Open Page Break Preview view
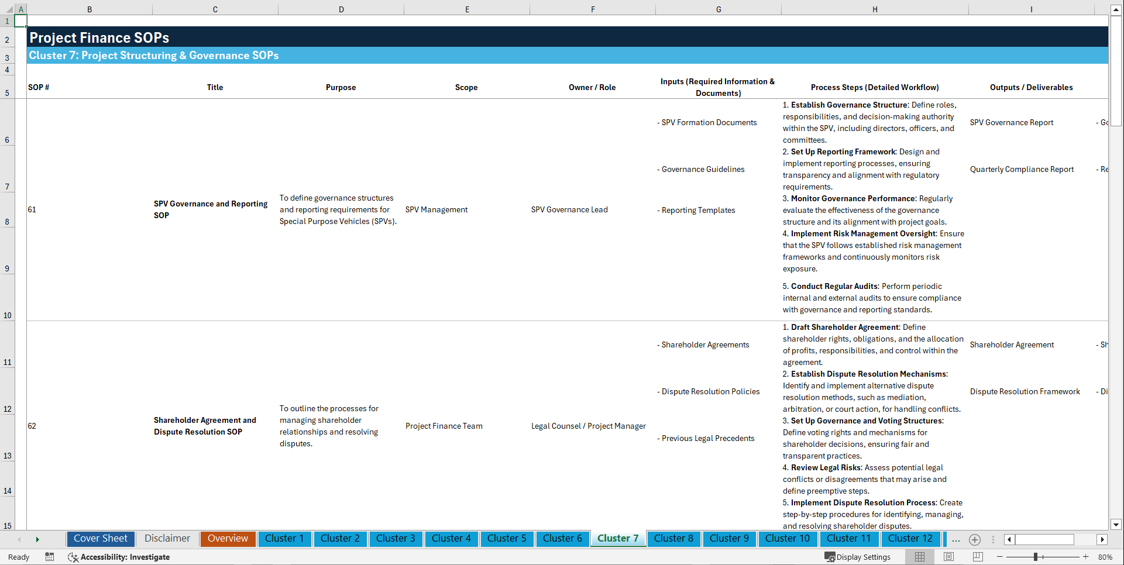 [976, 557]
